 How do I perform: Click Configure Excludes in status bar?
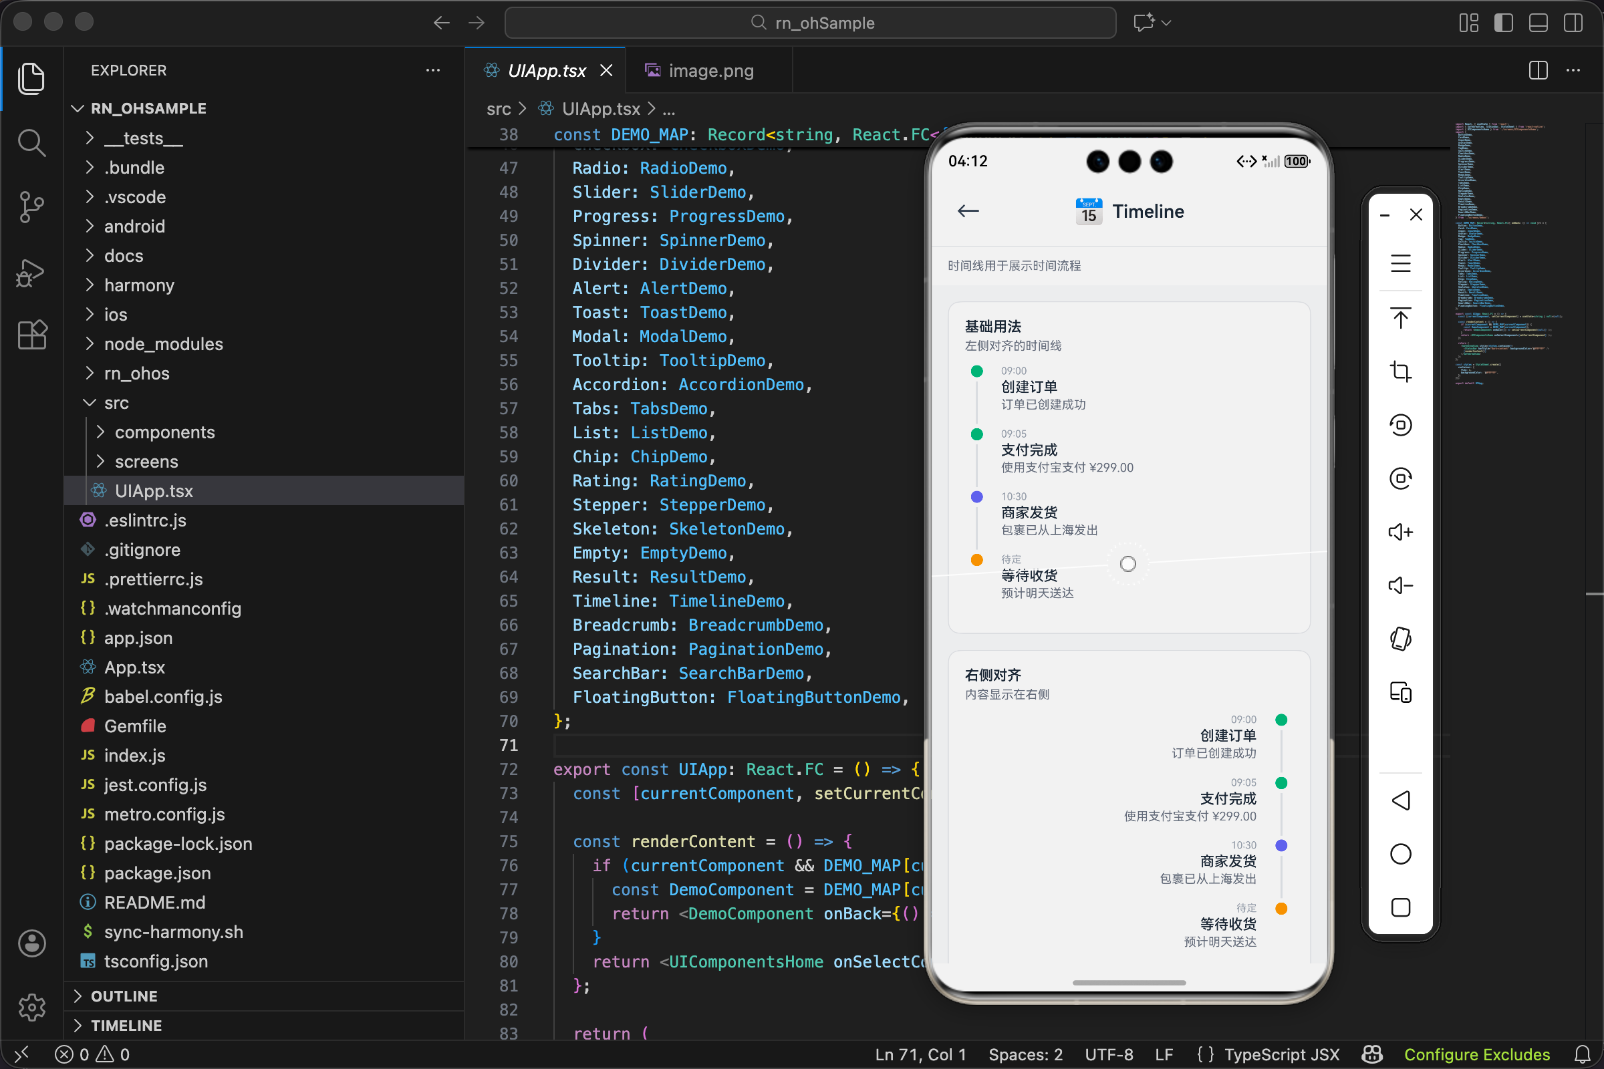click(x=1476, y=1054)
